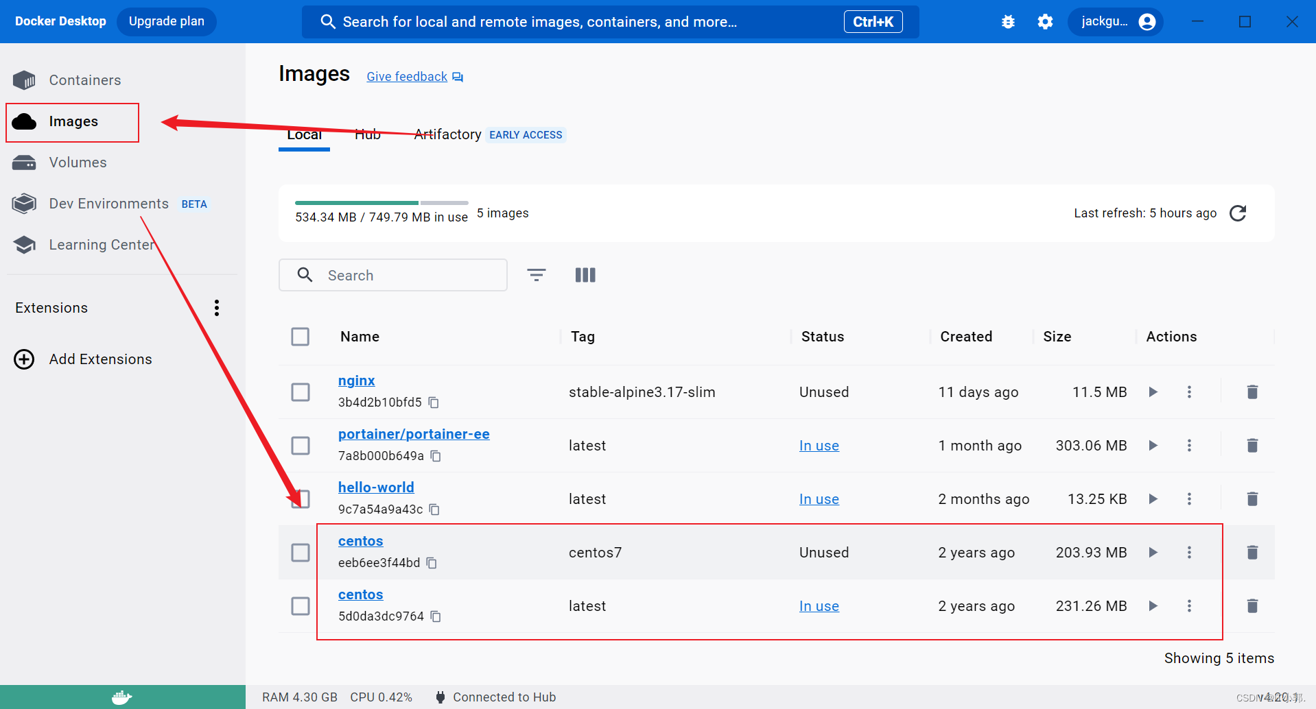Viewport: 1316px width, 709px height.
Task: Click the Docker whale status icon
Action: pos(122,697)
